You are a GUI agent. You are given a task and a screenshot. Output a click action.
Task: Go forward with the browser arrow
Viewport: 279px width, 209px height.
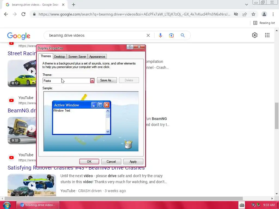[15, 14]
